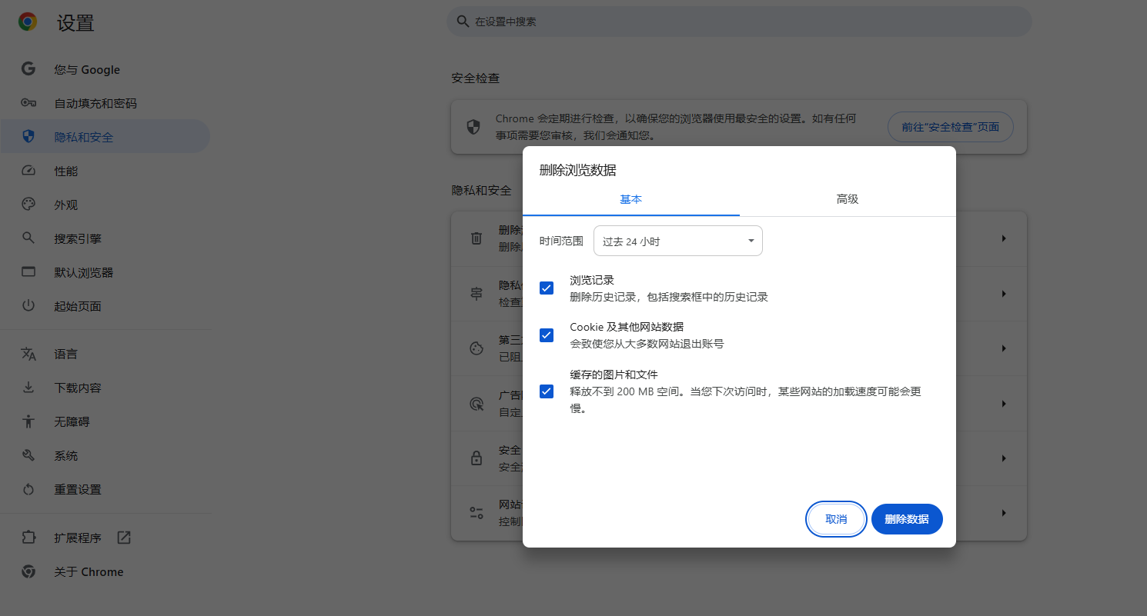Image resolution: width=1147 pixels, height=616 pixels.
Task: Expand the arrow on the cookie icon row
Action: 1004,348
